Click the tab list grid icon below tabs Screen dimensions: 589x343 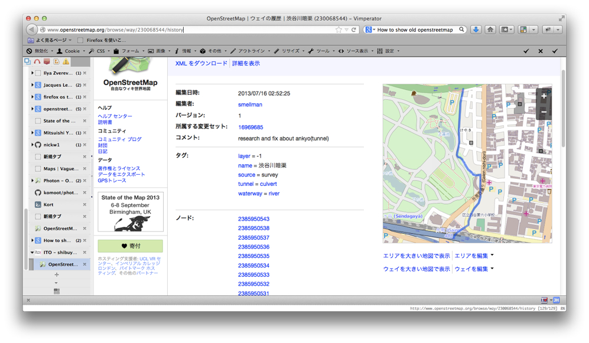57,291
